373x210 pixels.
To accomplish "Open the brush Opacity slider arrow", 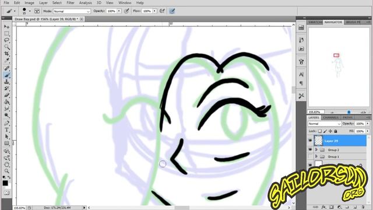I will click(x=119, y=11).
